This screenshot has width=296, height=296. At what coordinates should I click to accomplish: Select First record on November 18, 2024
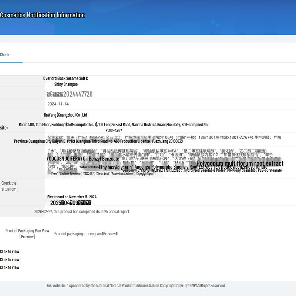click(x=72, y=197)
